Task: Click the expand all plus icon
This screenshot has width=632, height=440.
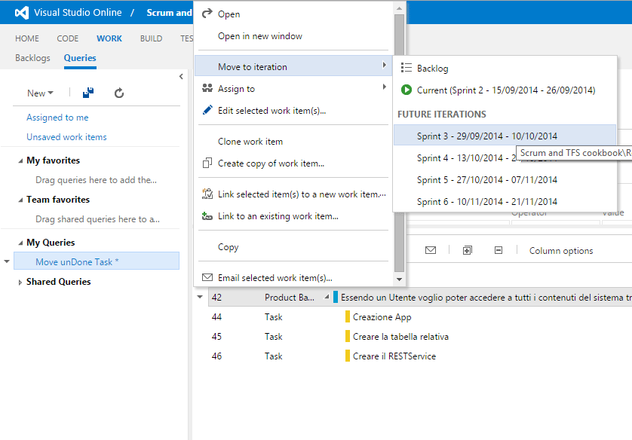Action: coord(467,250)
